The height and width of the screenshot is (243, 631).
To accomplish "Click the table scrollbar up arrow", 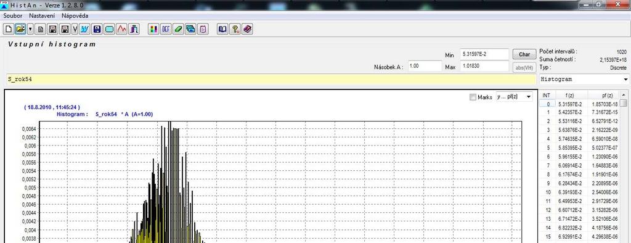I will coord(624,95).
